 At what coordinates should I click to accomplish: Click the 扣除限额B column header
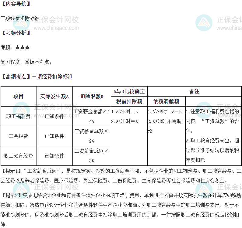point(92,96)
